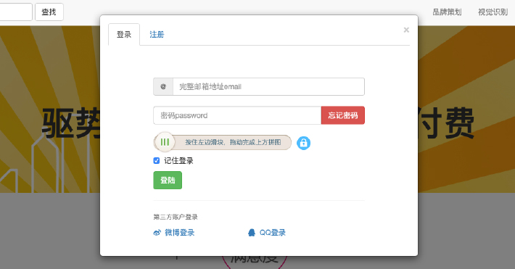Click the green-striped slider handle
This screenshot has width=515, height=269.
click(165, 142)
